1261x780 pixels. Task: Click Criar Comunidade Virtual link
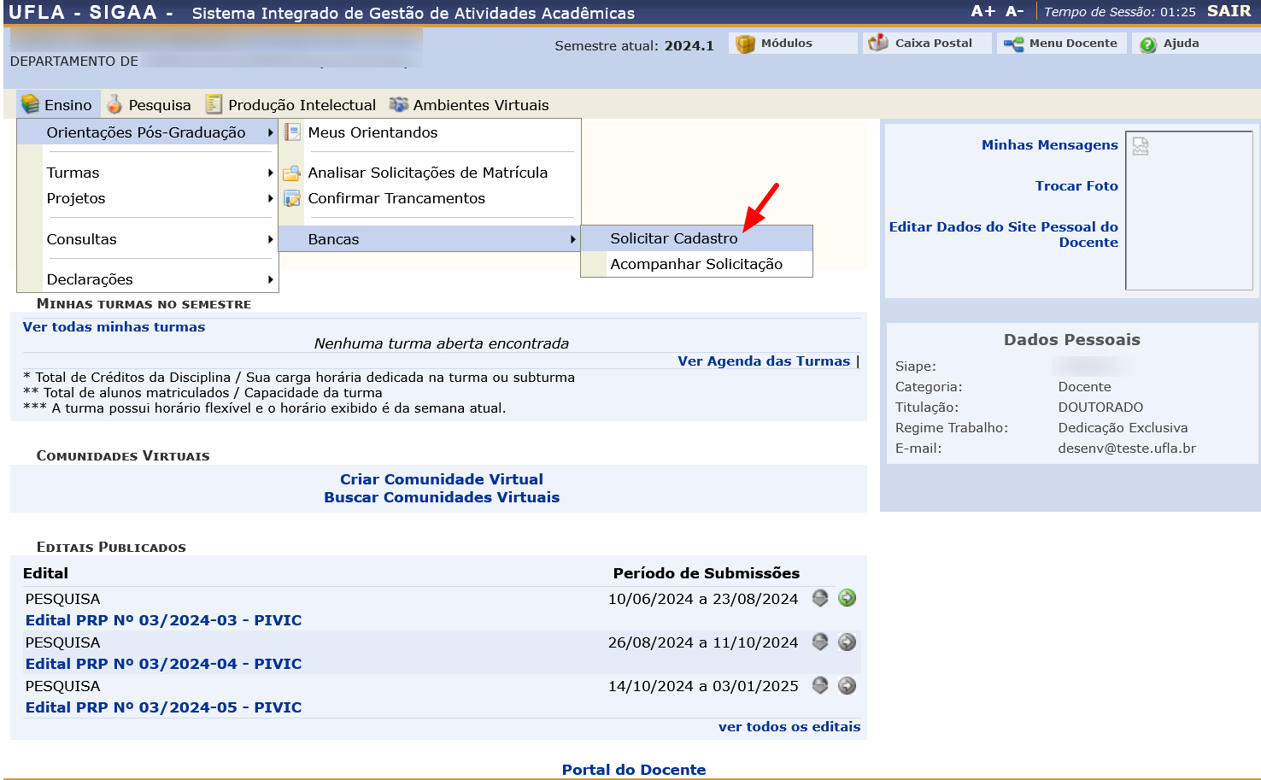coord(442,479)
